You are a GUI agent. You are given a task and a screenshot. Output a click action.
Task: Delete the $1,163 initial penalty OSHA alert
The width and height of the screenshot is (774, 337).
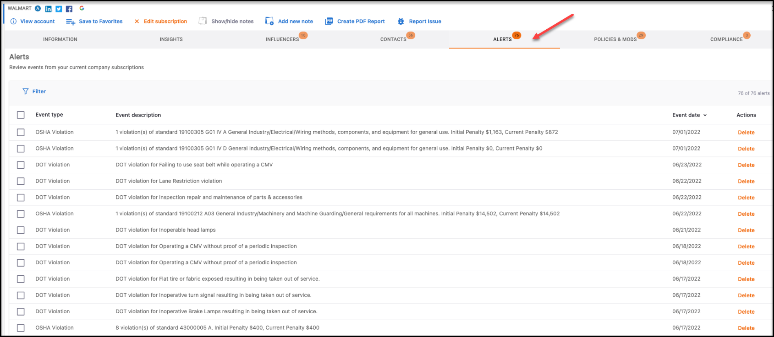click(x=746, y=133)
